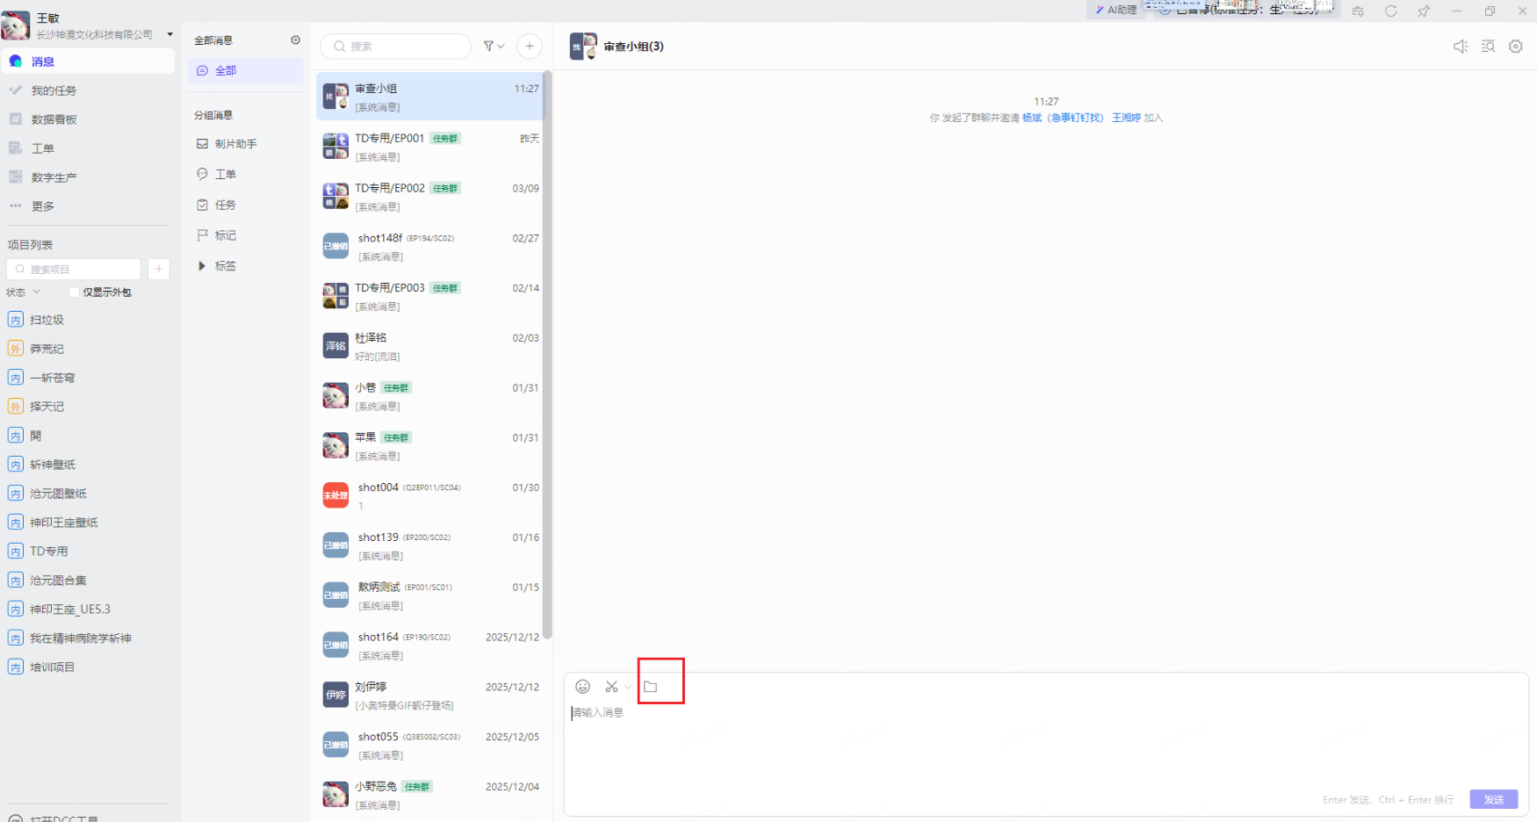Open the shot164 conversation

pos(430,645)
